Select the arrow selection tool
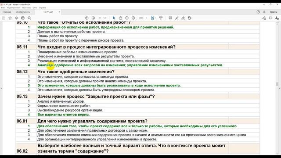 pyautogui.click(x=114, y=18)
